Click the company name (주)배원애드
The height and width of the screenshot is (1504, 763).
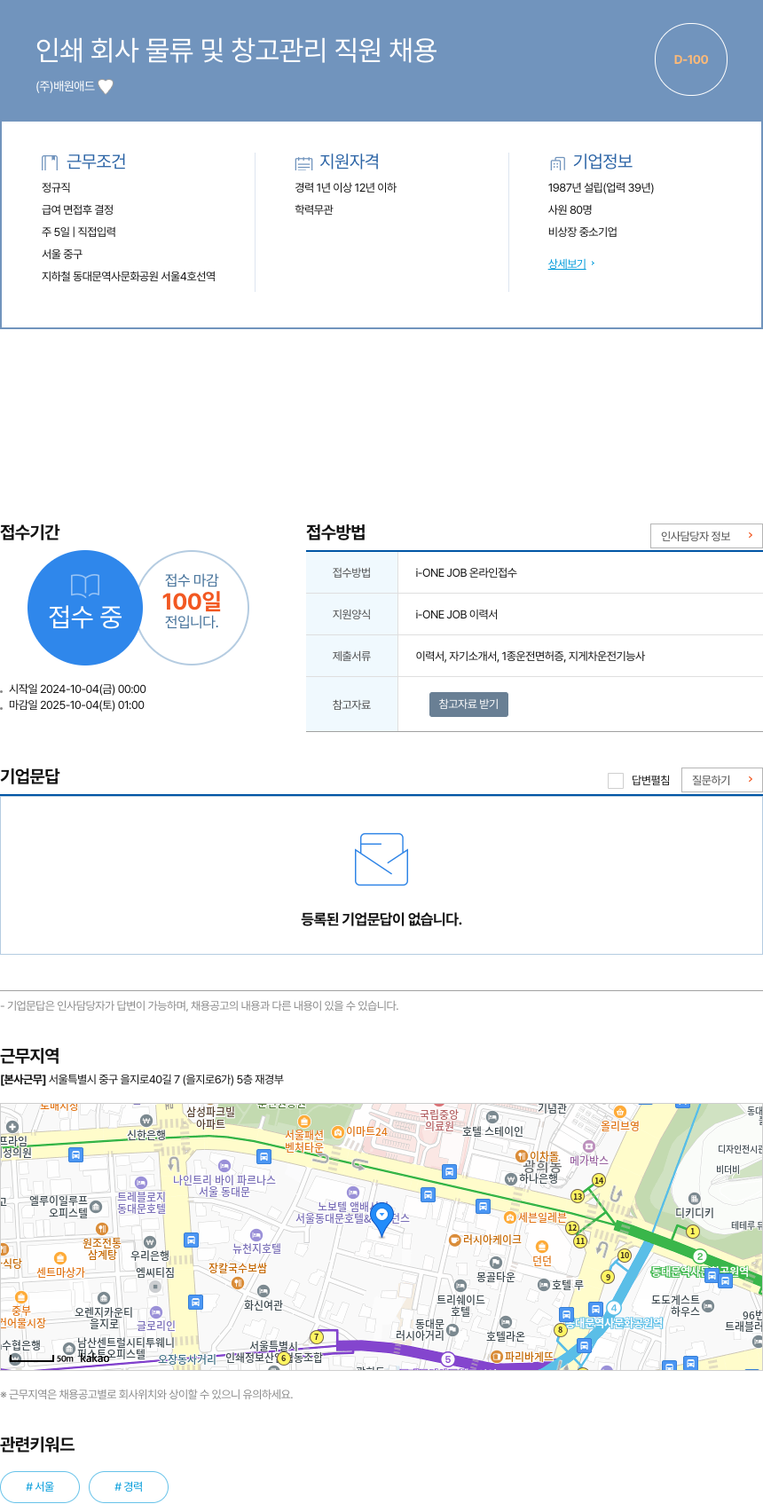click(65, 87)
